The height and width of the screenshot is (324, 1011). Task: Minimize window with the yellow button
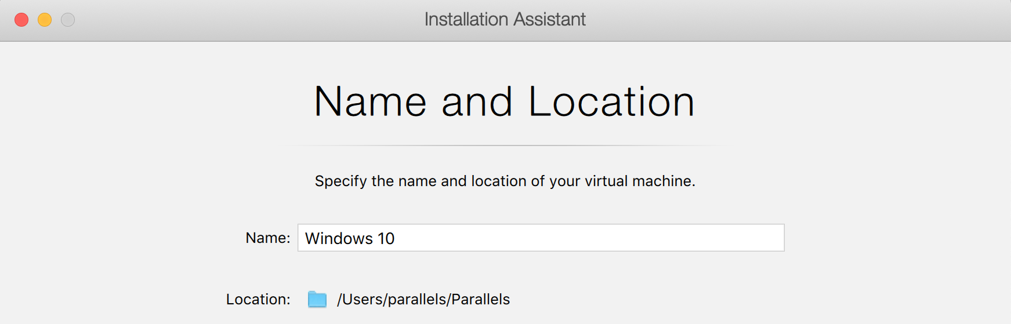[x=45, y=20]
